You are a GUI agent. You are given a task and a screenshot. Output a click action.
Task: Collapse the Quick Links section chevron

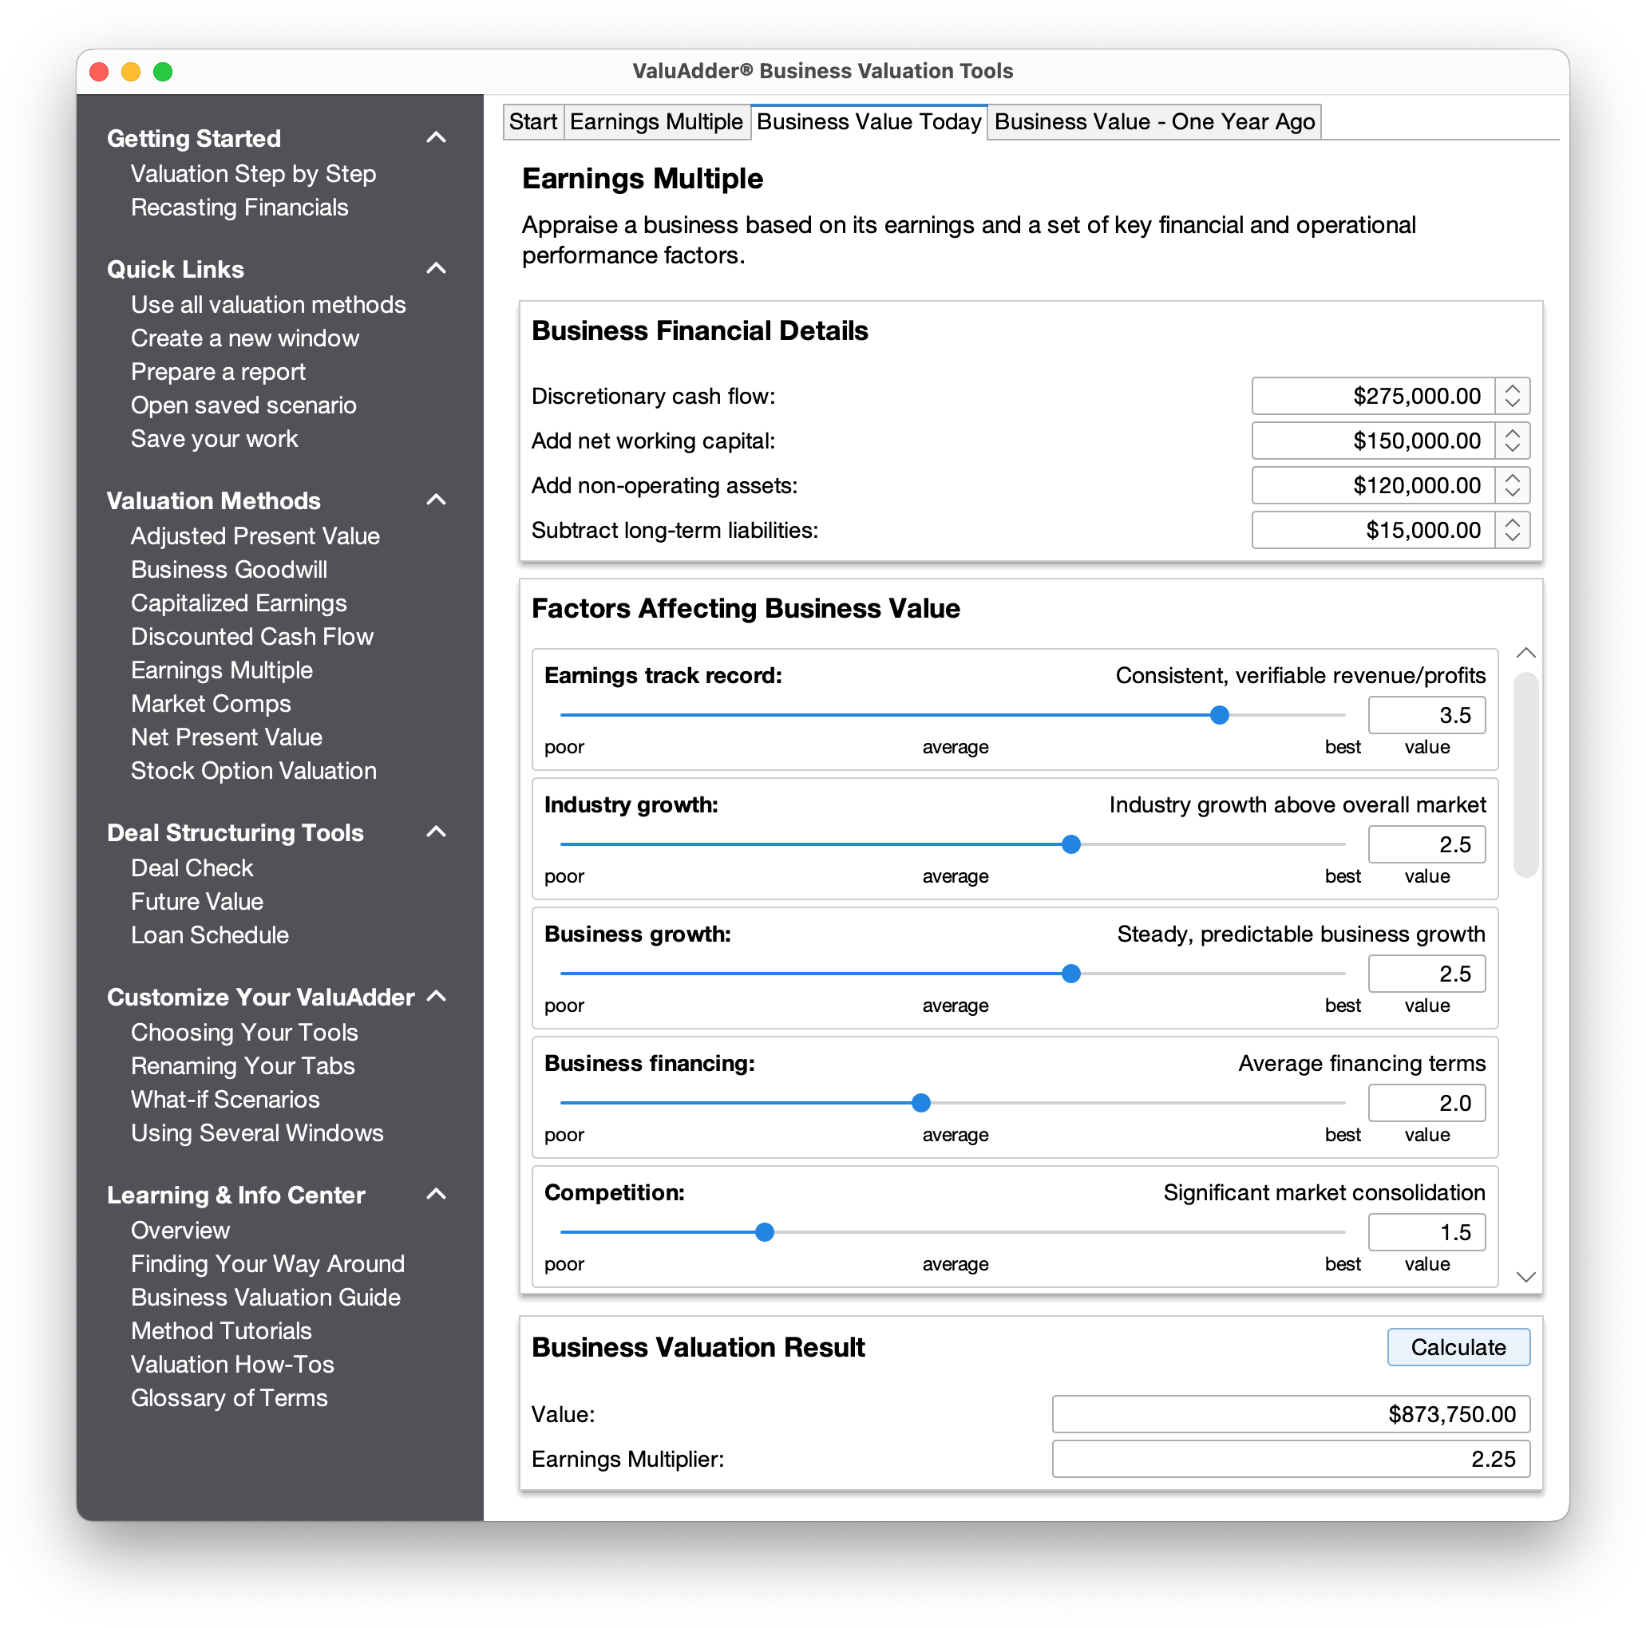436,268
